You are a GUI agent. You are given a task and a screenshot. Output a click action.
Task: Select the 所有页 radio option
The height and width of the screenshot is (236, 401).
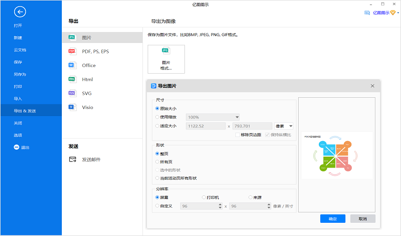(157, 162)
